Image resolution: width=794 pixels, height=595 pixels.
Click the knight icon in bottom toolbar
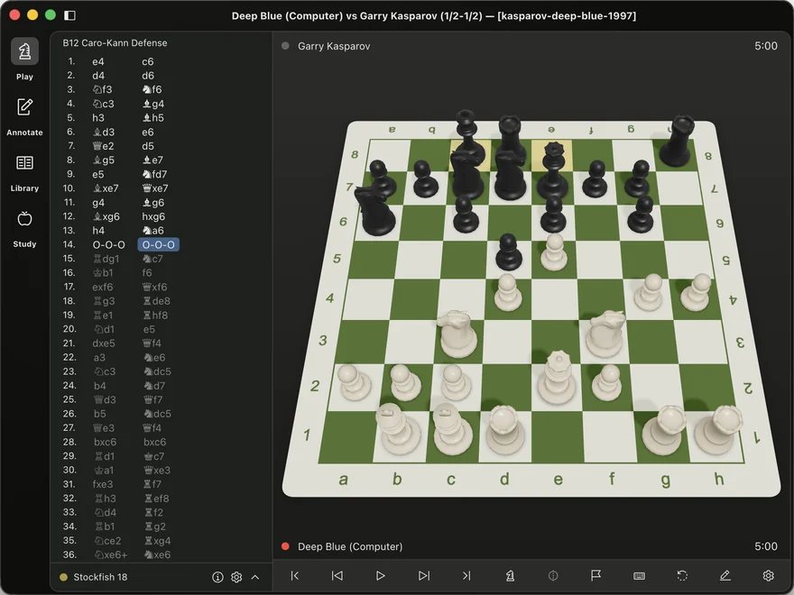coord(510,575)
